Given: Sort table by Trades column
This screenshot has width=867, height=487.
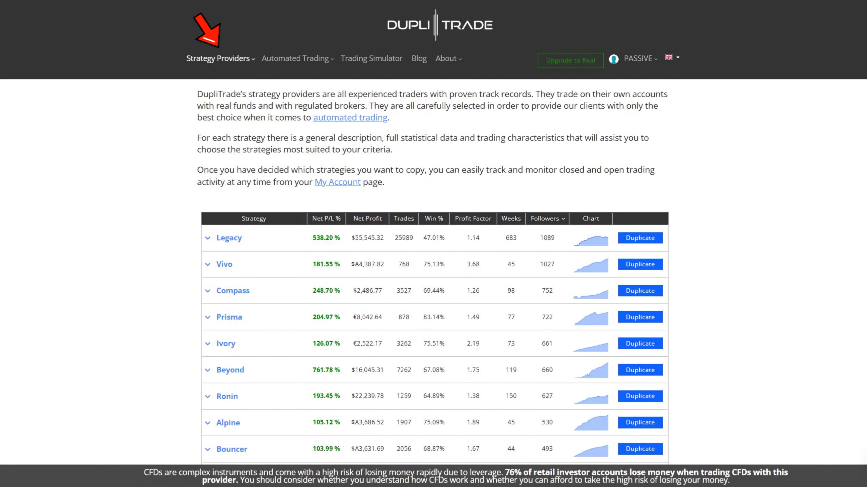Looking at the screenshot, I should [404, 218].
